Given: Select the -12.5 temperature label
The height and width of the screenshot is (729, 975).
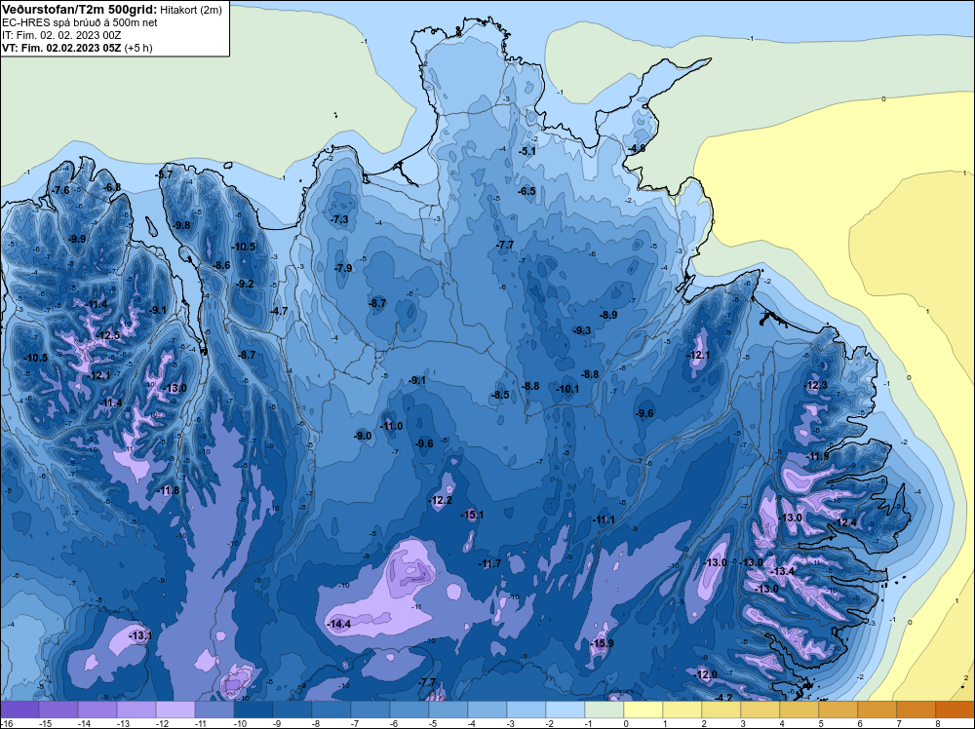Looking at the screenshot, I should [x=108, y=335].
